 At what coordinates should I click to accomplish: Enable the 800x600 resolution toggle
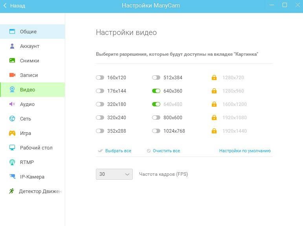coord(156,118)
